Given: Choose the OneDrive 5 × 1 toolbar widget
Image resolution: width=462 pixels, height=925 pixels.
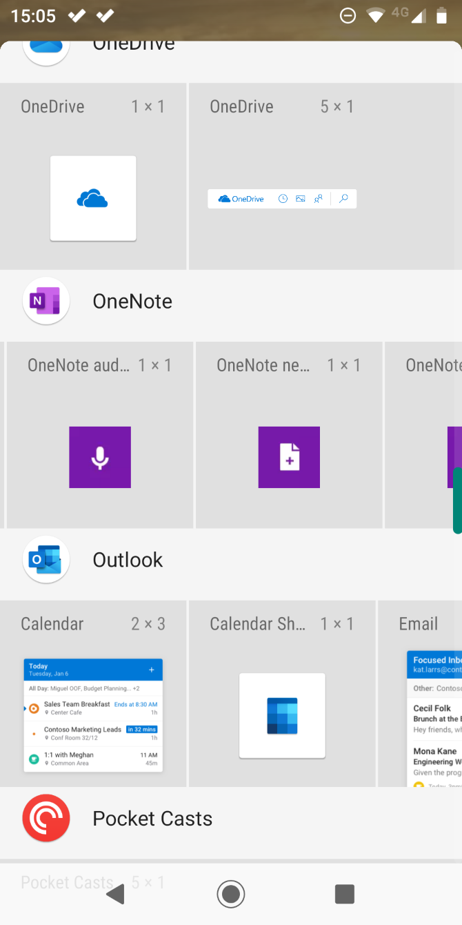Looking at the screenshot, I should pyautogui.click(x=282, y=199).
